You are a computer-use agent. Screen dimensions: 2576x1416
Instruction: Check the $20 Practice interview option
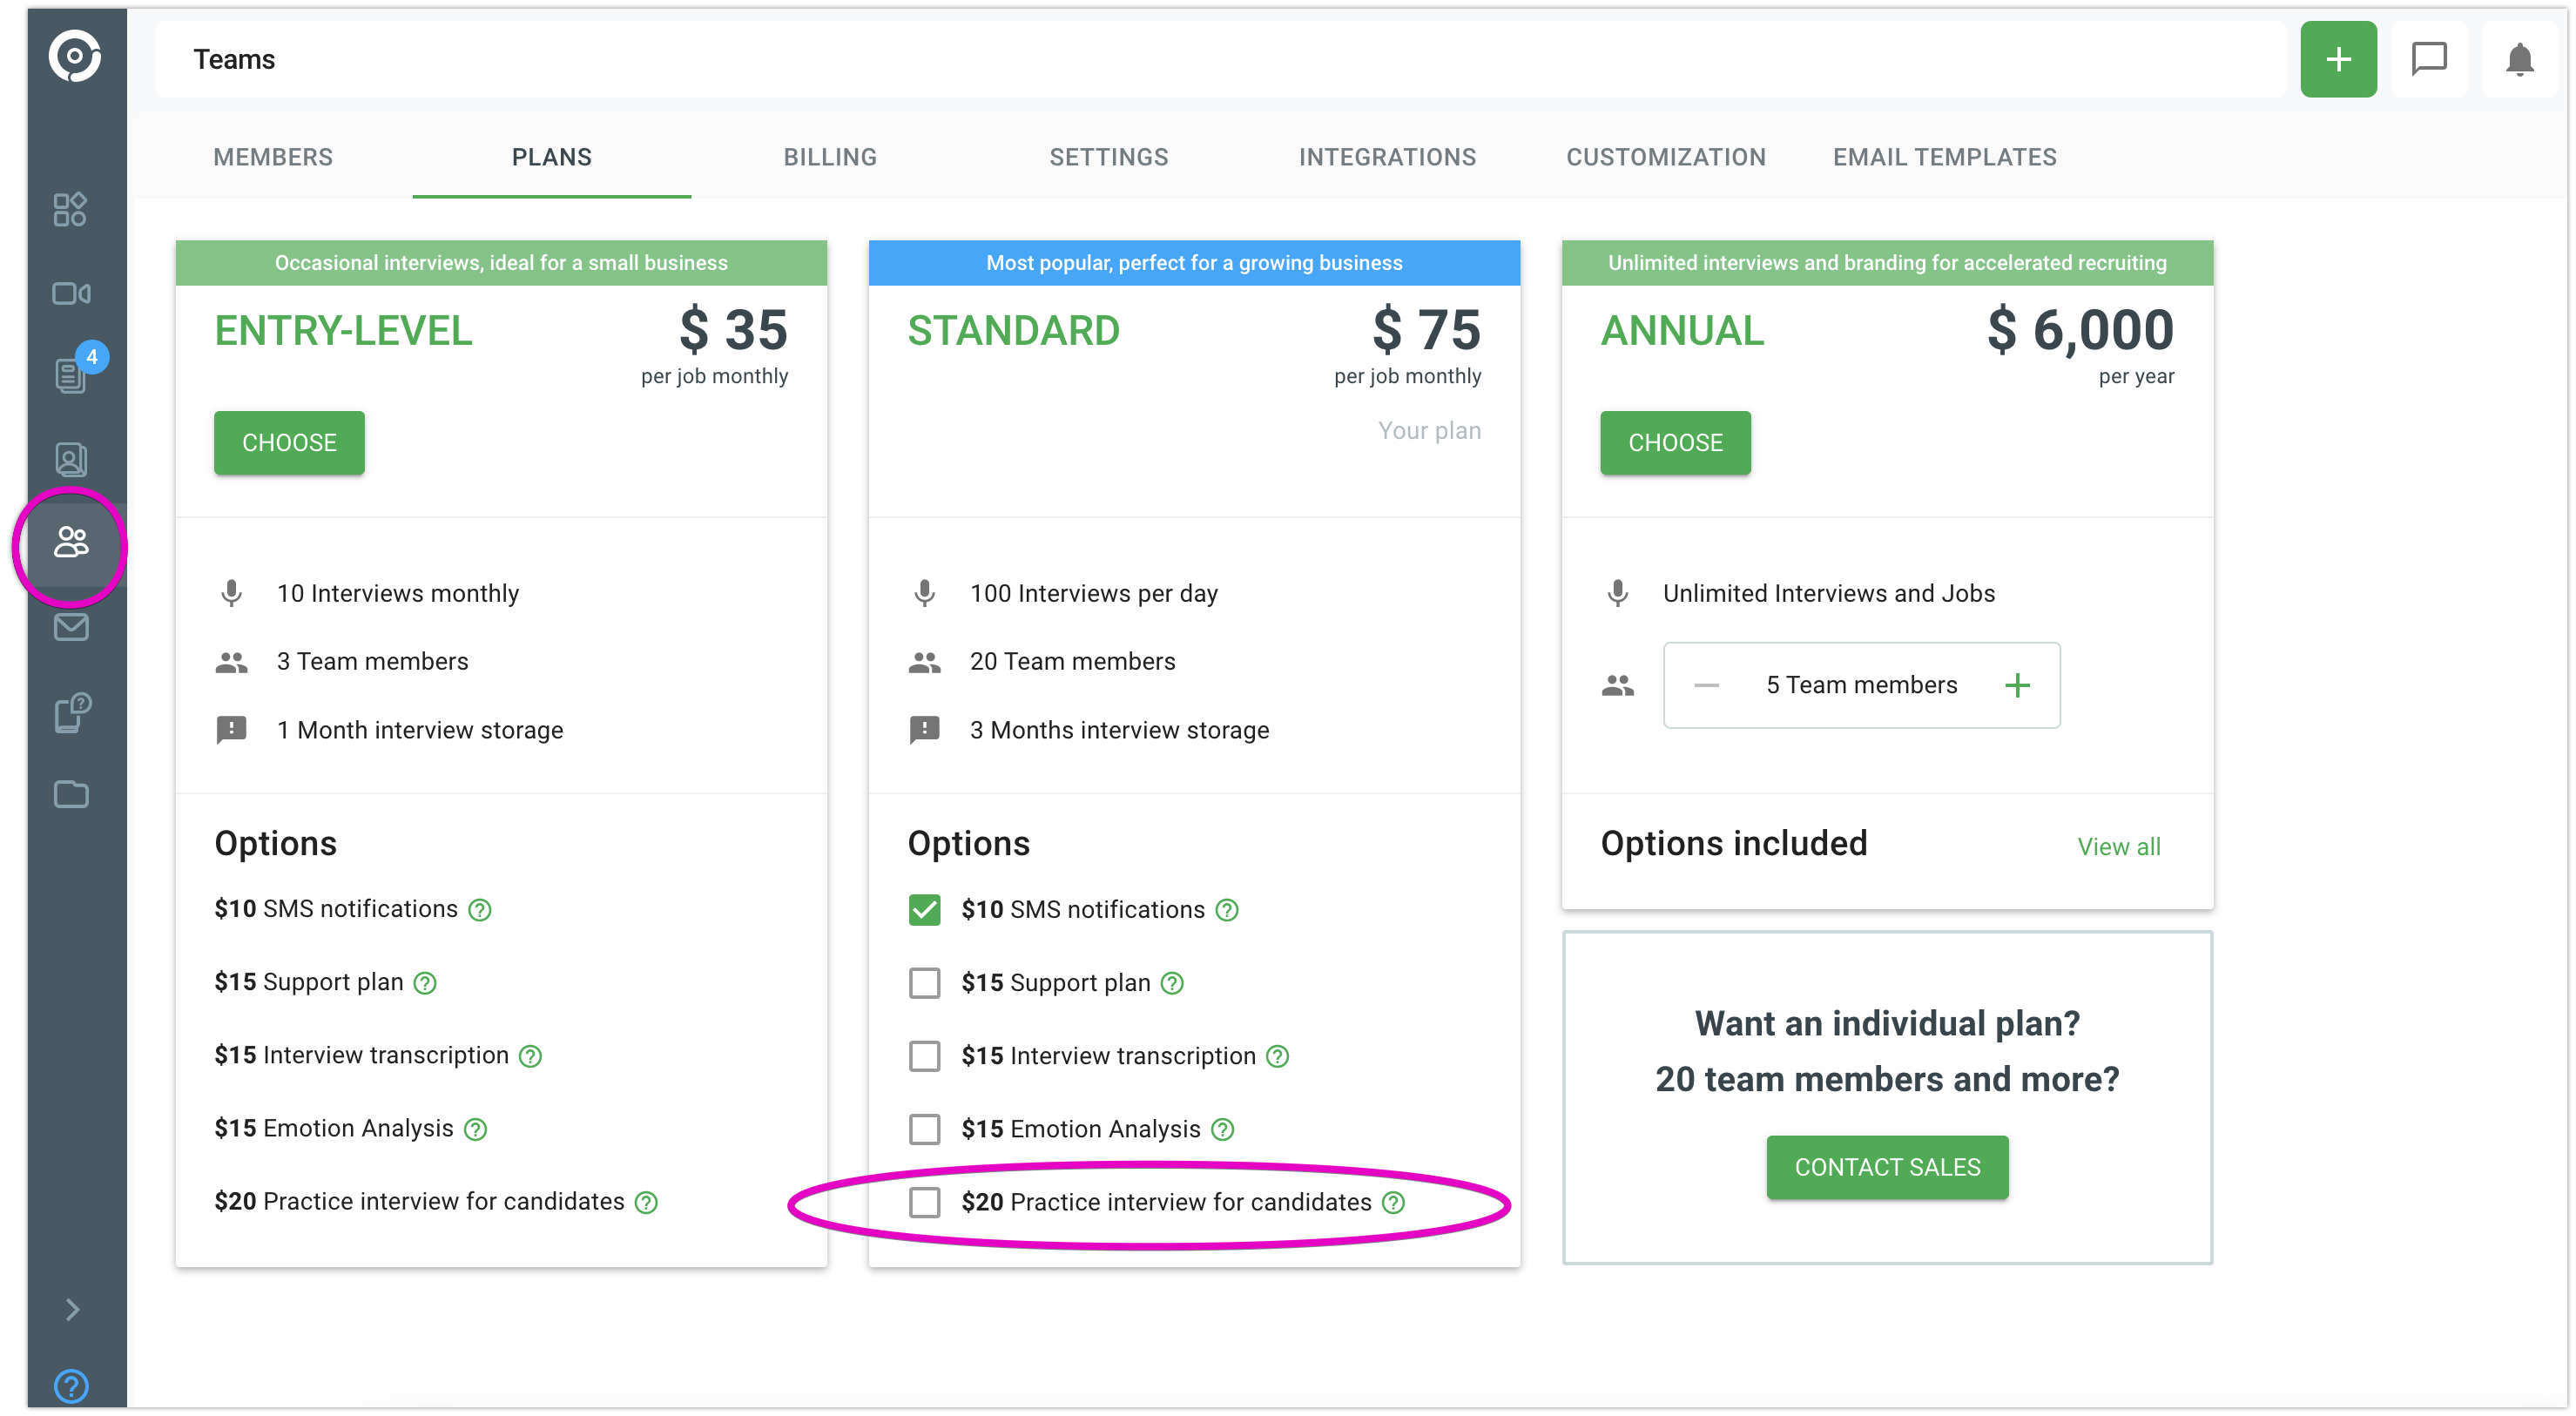point(924,1201)
